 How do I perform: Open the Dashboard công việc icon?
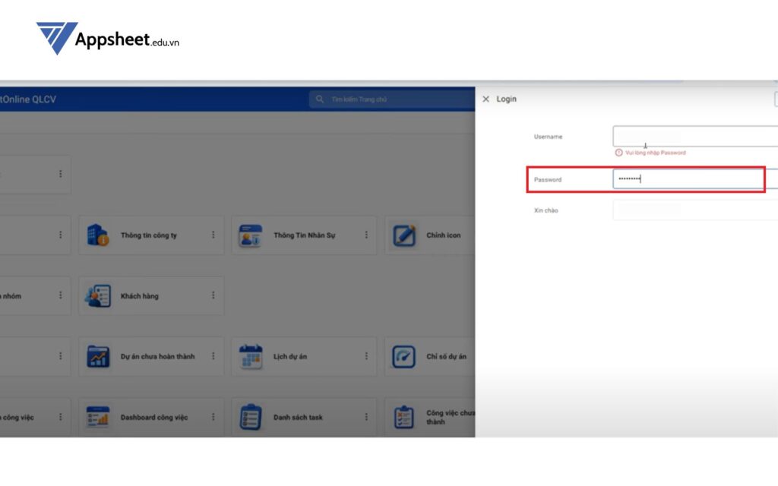point(98,417)
